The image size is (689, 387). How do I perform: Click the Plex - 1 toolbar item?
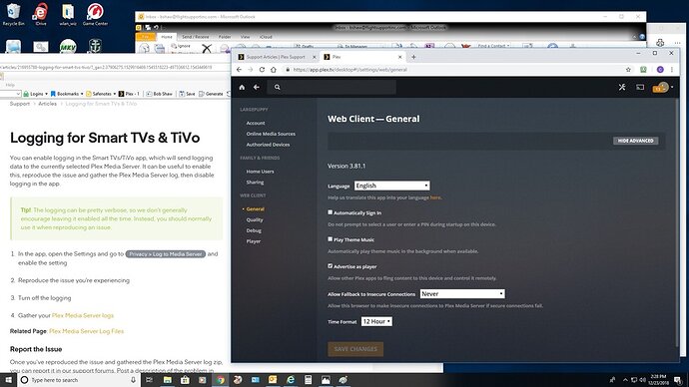tap(129, 94)
